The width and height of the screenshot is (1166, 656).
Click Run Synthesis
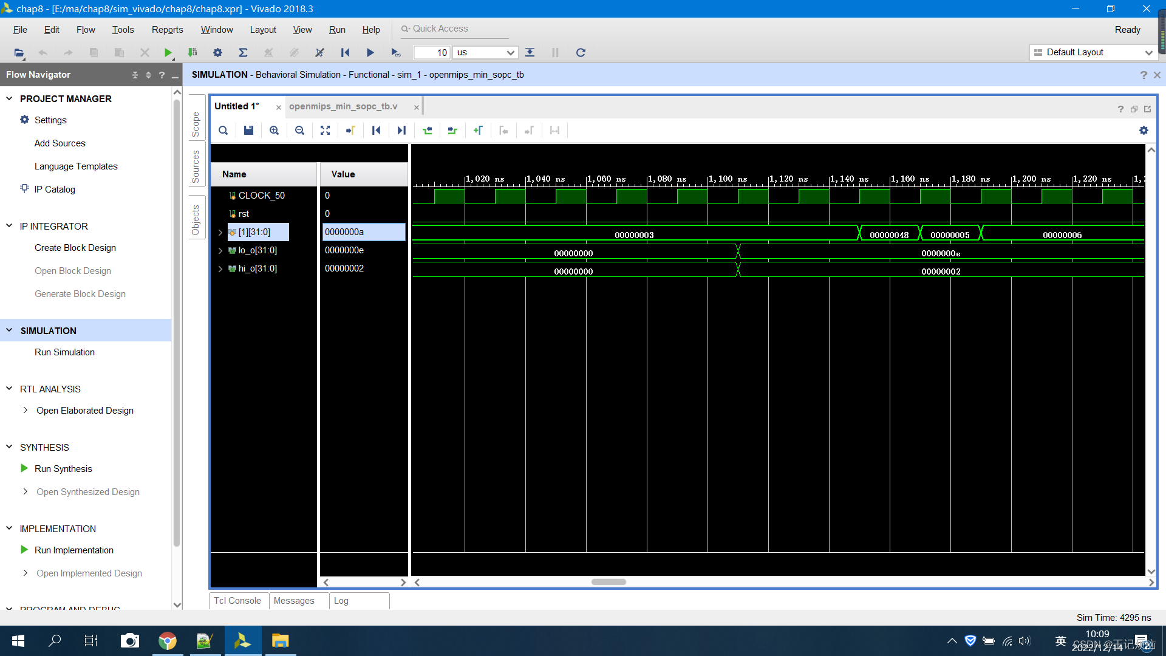63,469
